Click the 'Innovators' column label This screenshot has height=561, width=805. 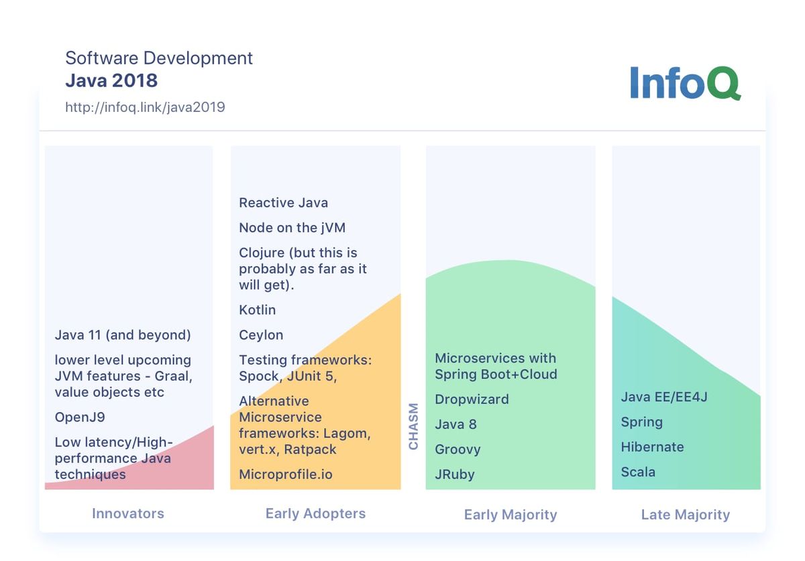[128, 513]
